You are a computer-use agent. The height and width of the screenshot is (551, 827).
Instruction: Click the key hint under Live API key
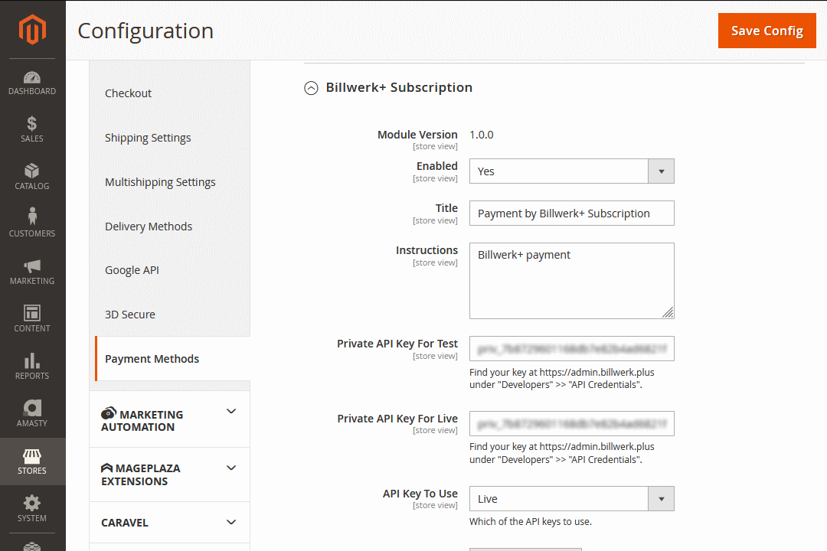(x=562, y=453)
